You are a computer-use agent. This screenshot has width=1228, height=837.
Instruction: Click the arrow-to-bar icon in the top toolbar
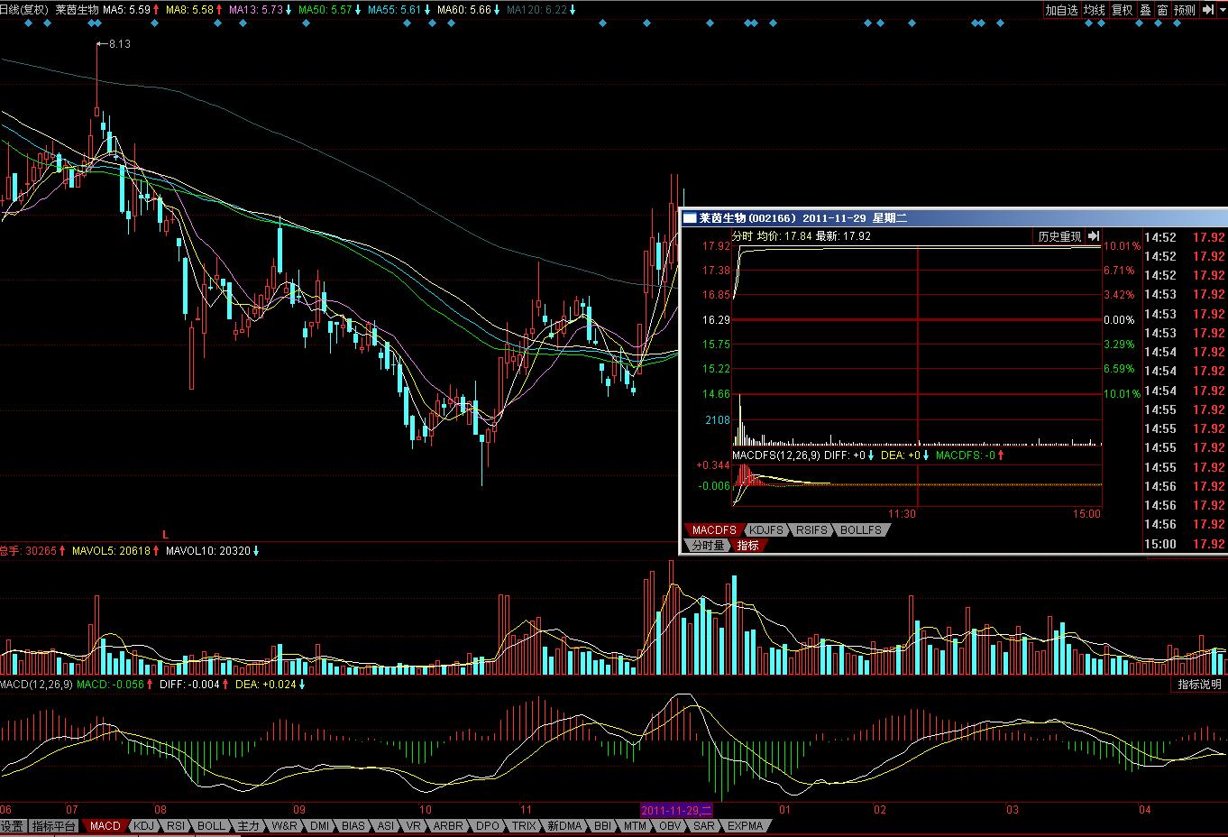point(1208,10)
